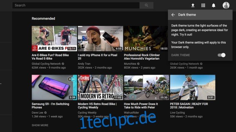
Task: Click the DARK THEME label text
Action: pos(181,55)
